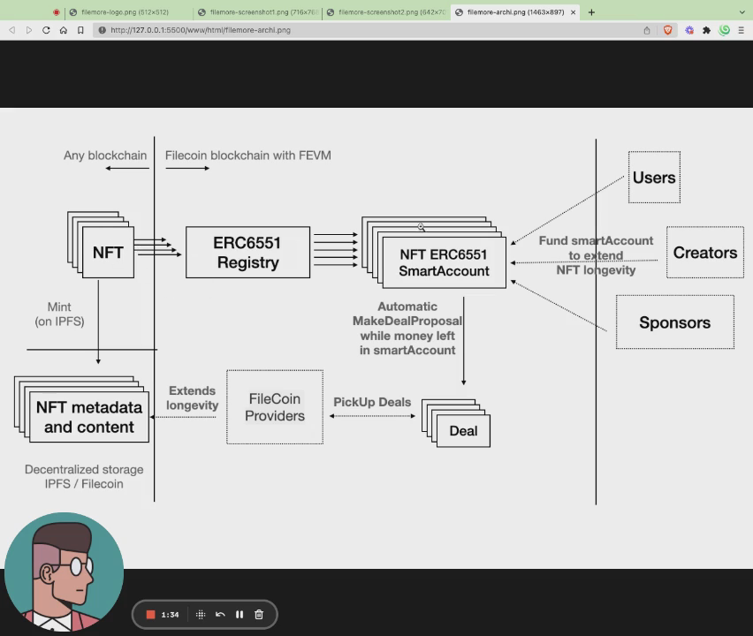This screenshot has height=636, width=753.
Task: Click the "Filecoin blockchain with FEVM" label
Action: 247,155
